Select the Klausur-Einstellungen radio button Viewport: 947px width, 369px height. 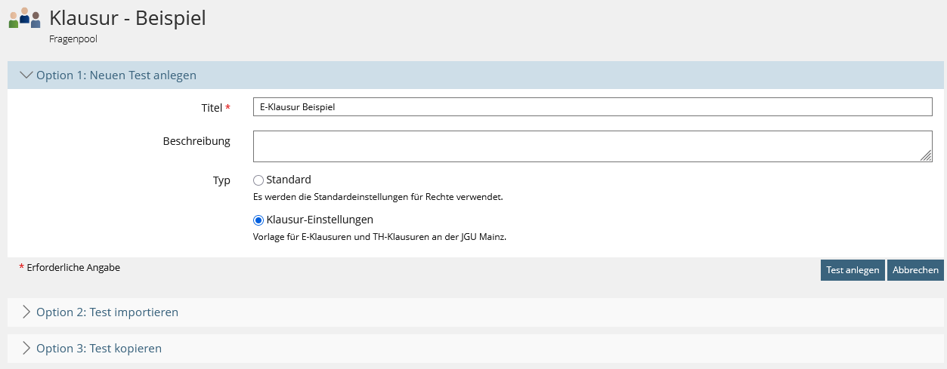click(258, 220)
